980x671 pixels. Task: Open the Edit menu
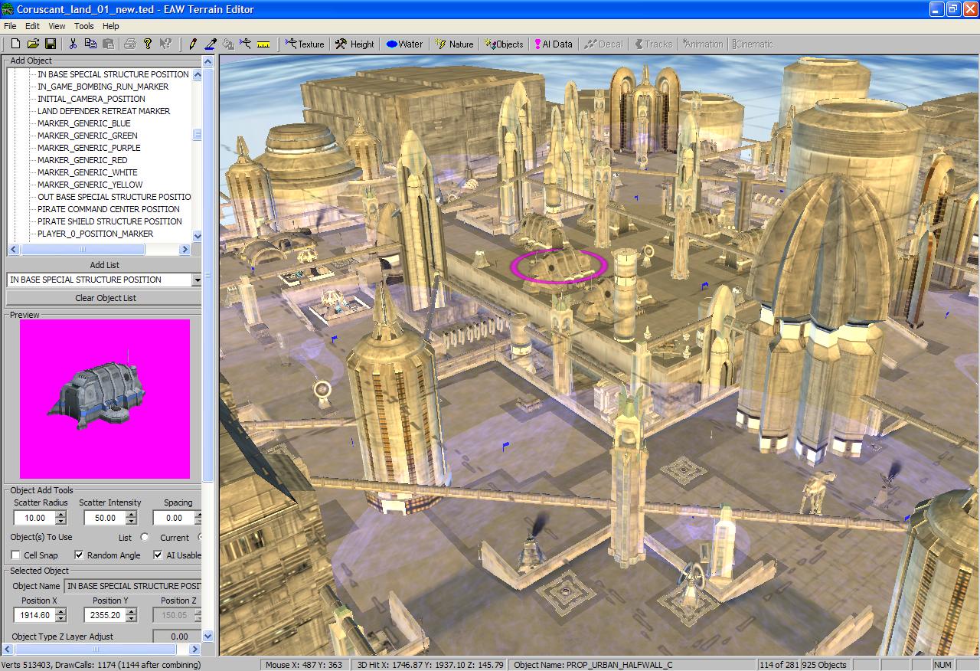pyautogui.click(x=32, y=26)
